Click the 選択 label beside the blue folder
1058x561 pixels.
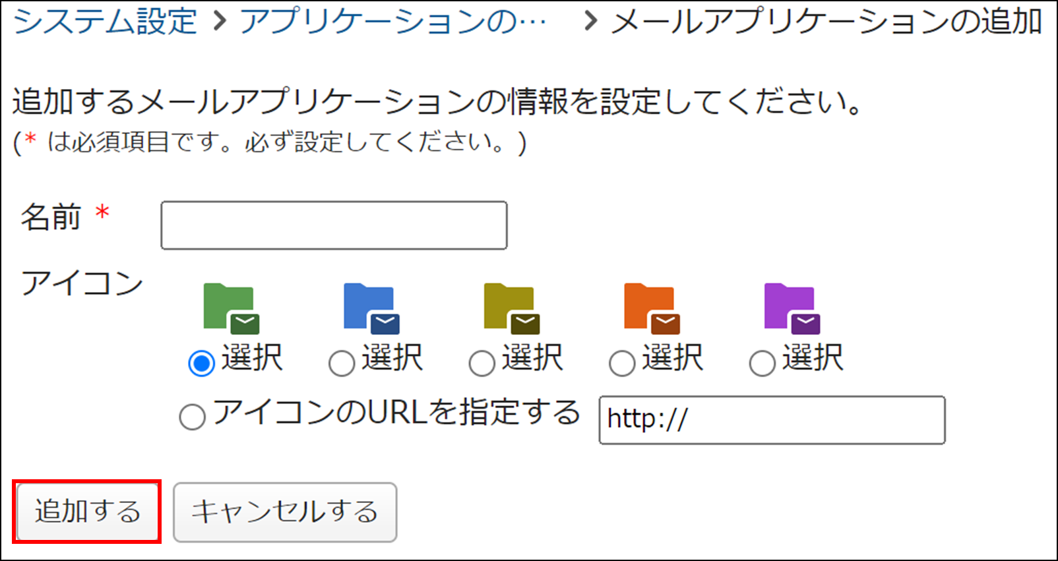click(x=392, y=359)
